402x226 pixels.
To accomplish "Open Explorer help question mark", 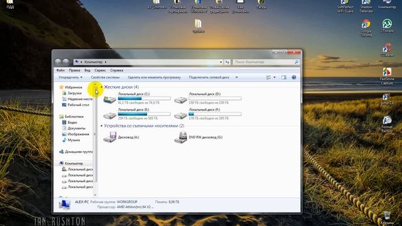I will click(294, 77).
